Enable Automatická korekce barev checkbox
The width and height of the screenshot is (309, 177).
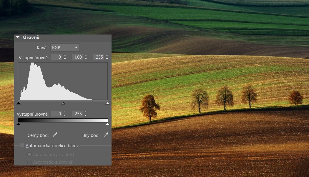point(22,146)
